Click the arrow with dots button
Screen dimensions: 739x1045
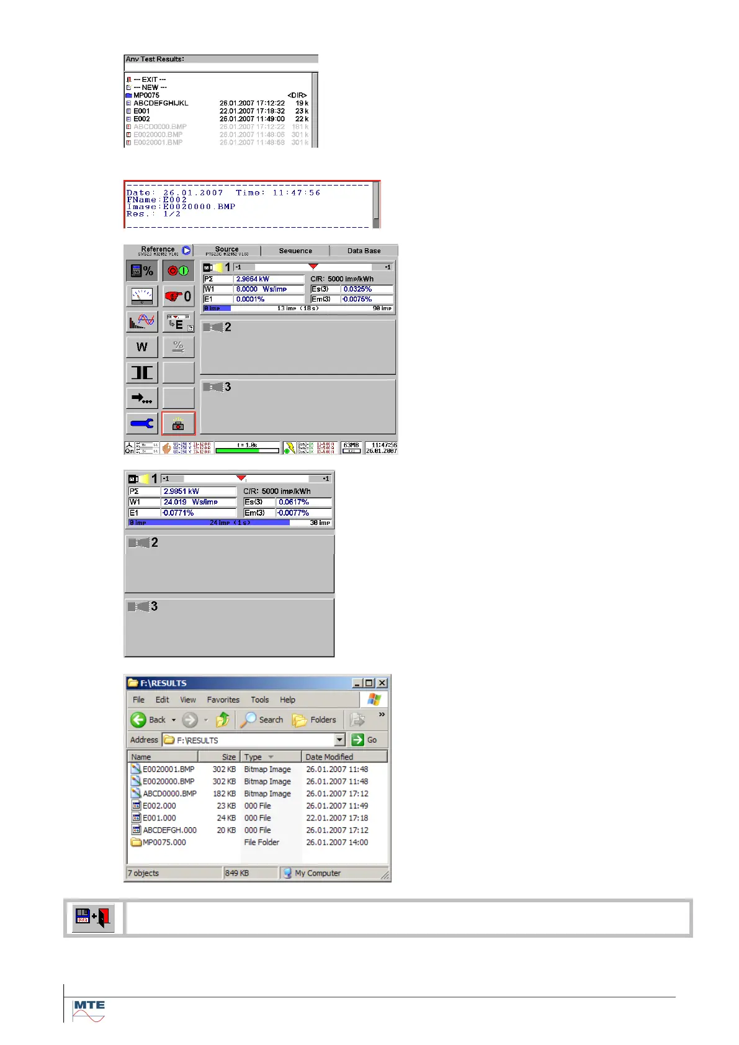(x=141, y=398)
